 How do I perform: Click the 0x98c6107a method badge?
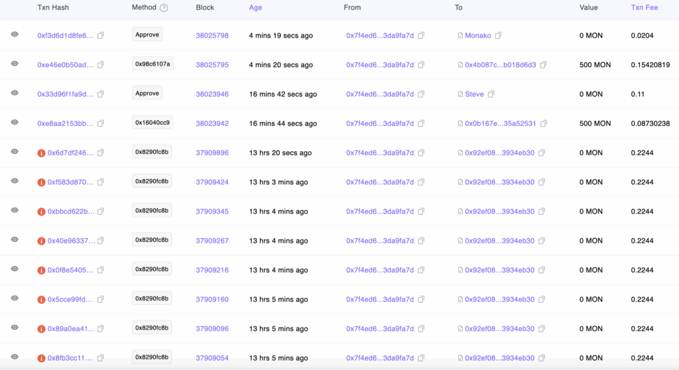[153, 64]
